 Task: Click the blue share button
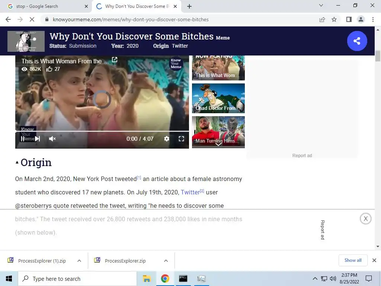[x=357, y=41]
